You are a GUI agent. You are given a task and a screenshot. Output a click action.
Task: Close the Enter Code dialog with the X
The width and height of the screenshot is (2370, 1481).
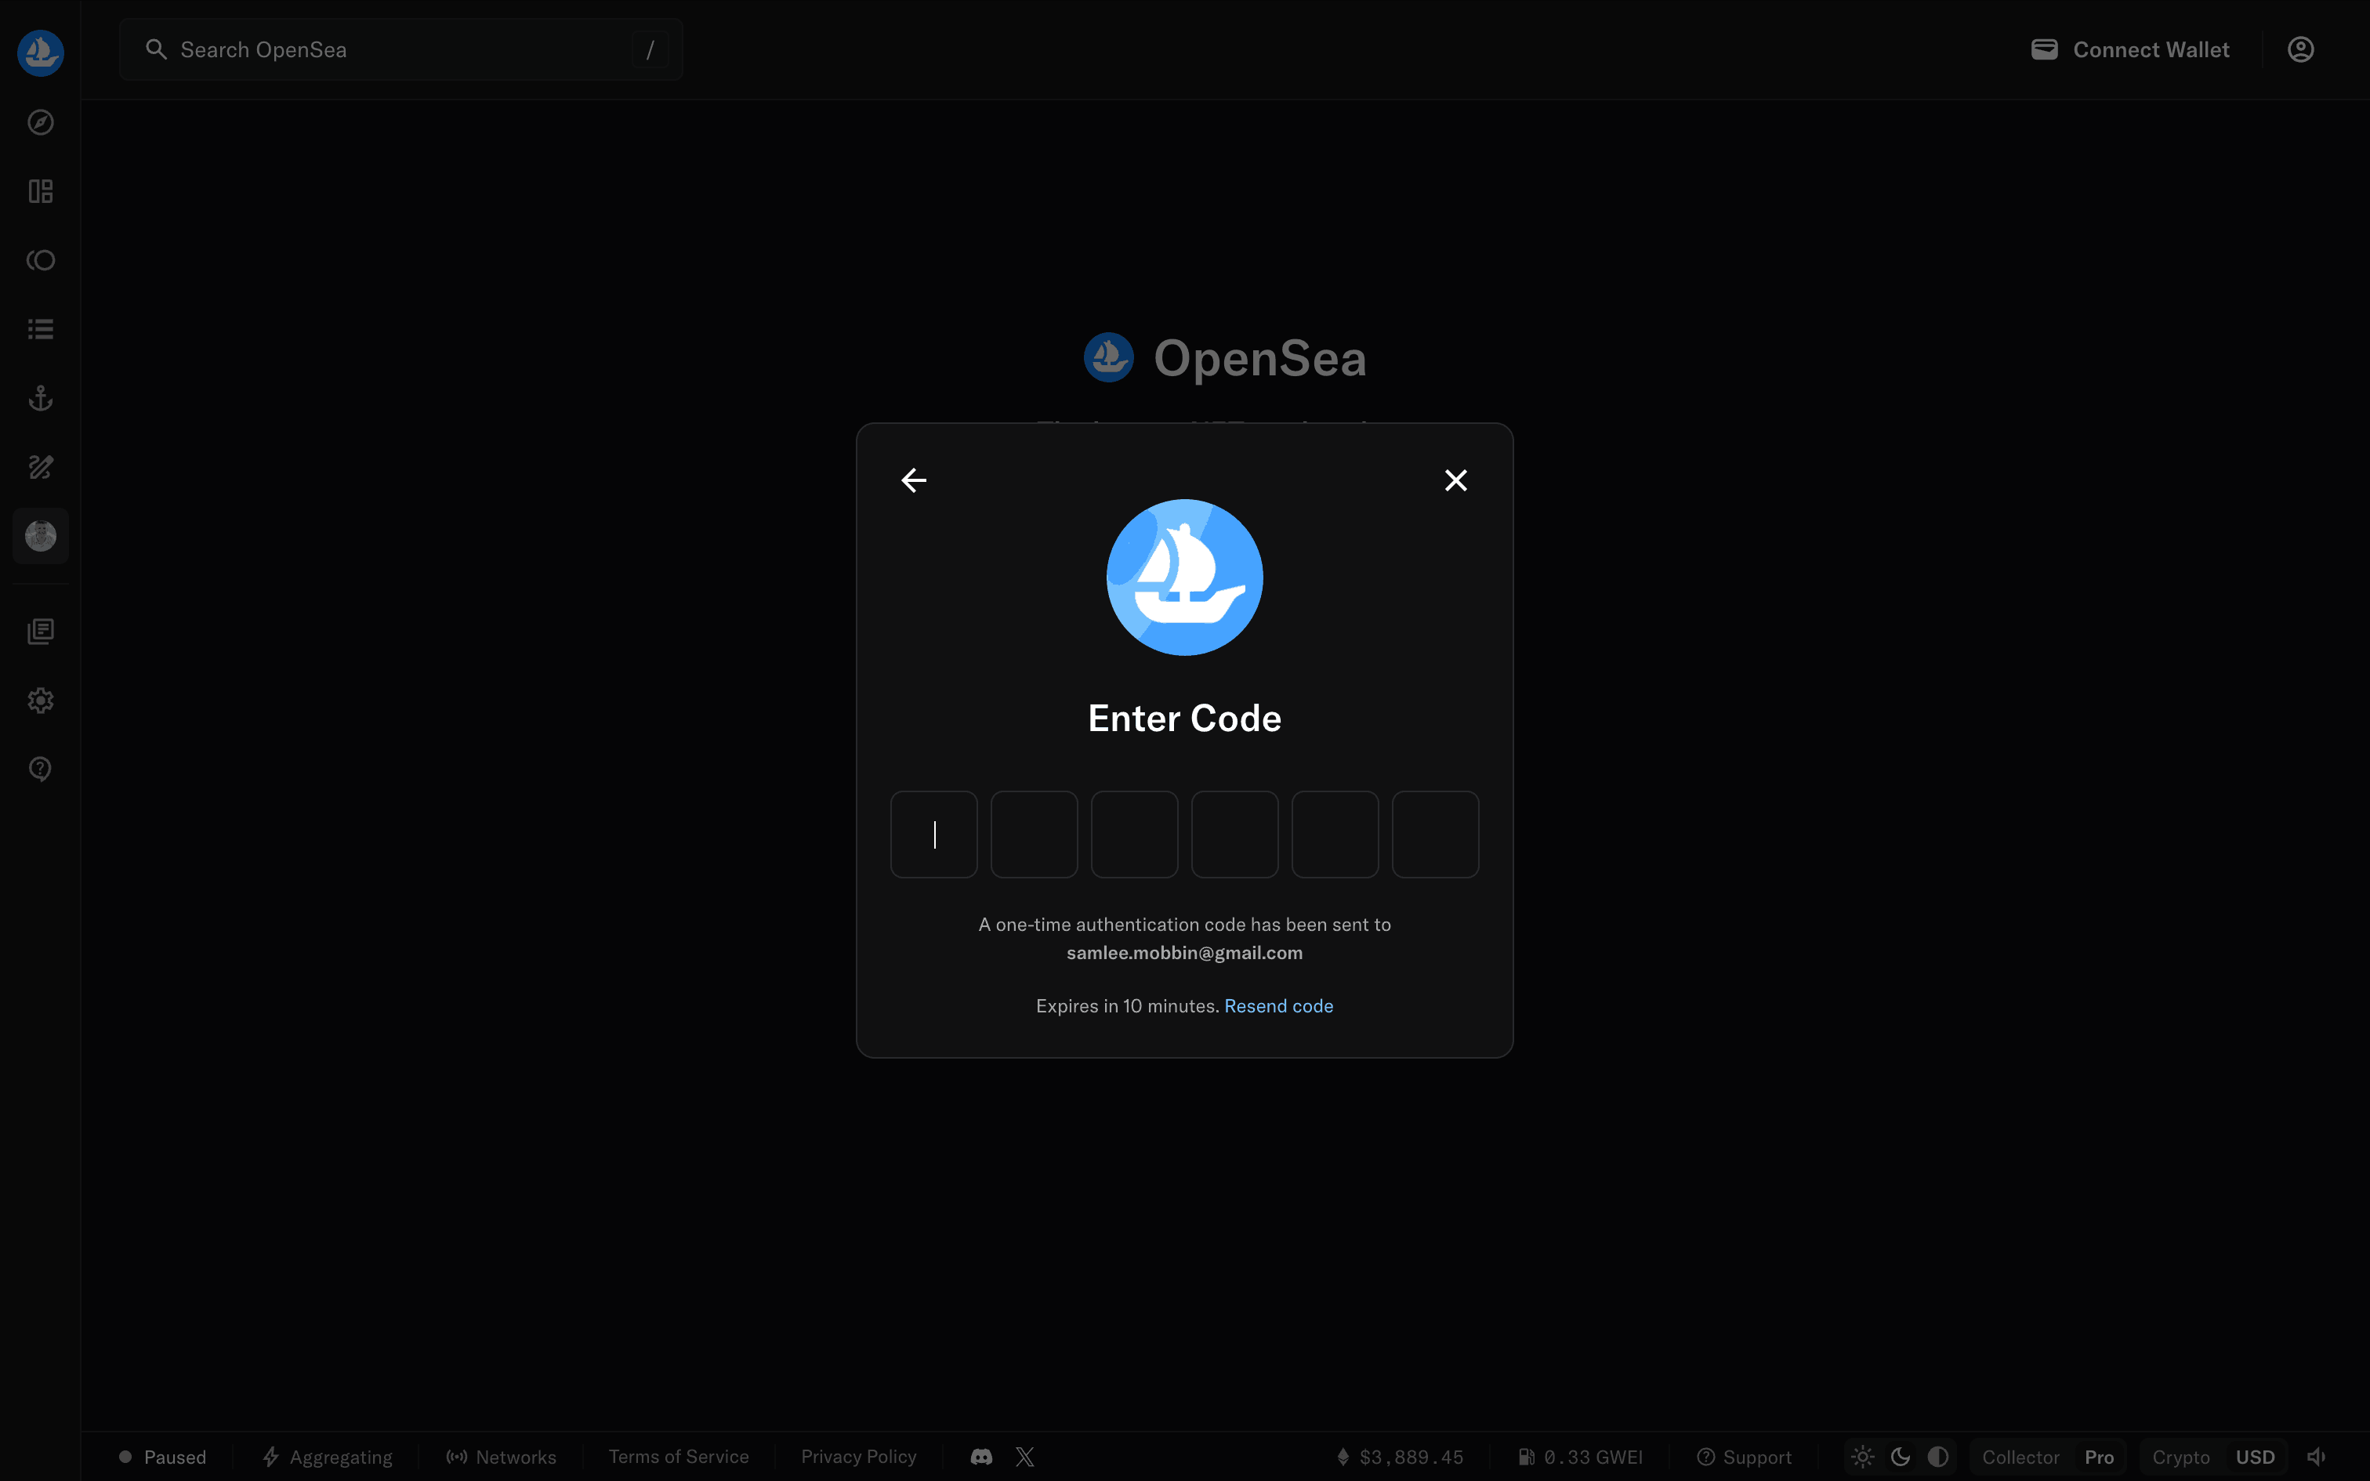click(1455, 480)
